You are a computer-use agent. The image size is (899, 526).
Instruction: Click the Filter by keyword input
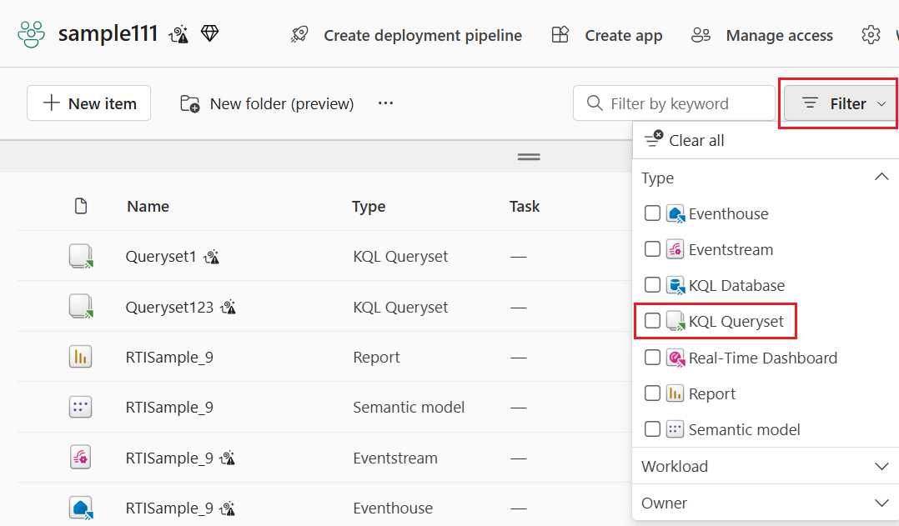(x=674, y=103)
